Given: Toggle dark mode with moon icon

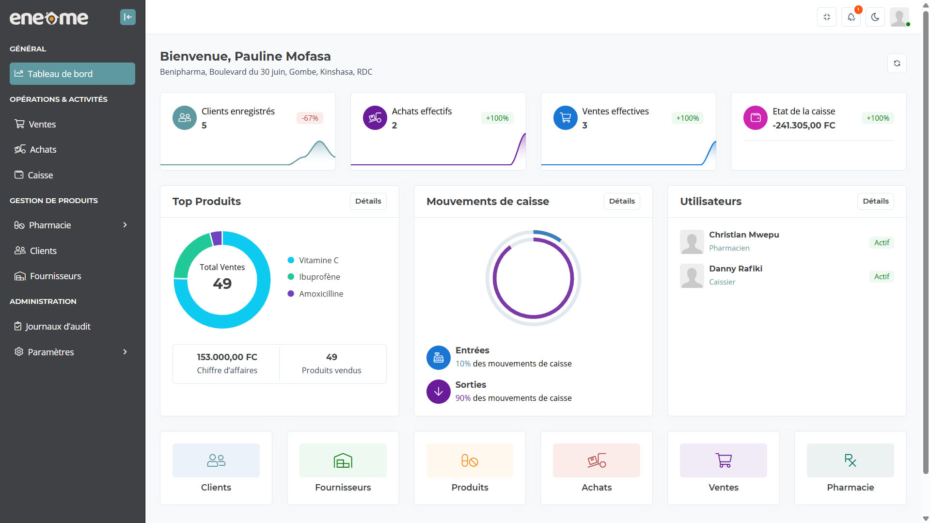Looking at the screenshot, I should (875, 17).
